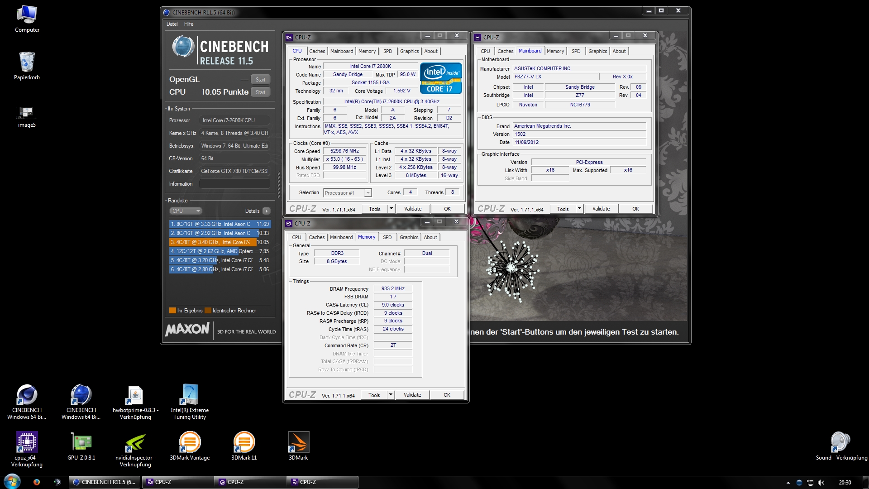Viewport: 869px width, 489px height.
Task: Click OK in Memory CPU-Z window
Action: point(447,395)
